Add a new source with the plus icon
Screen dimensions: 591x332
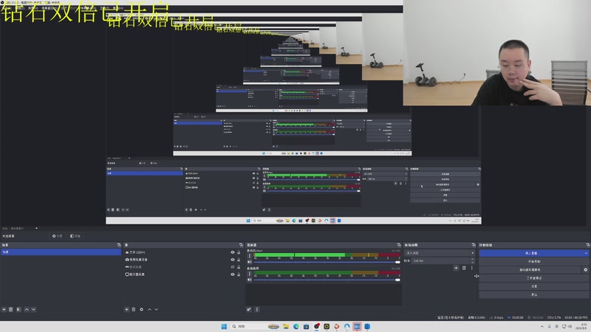(126, 309)
